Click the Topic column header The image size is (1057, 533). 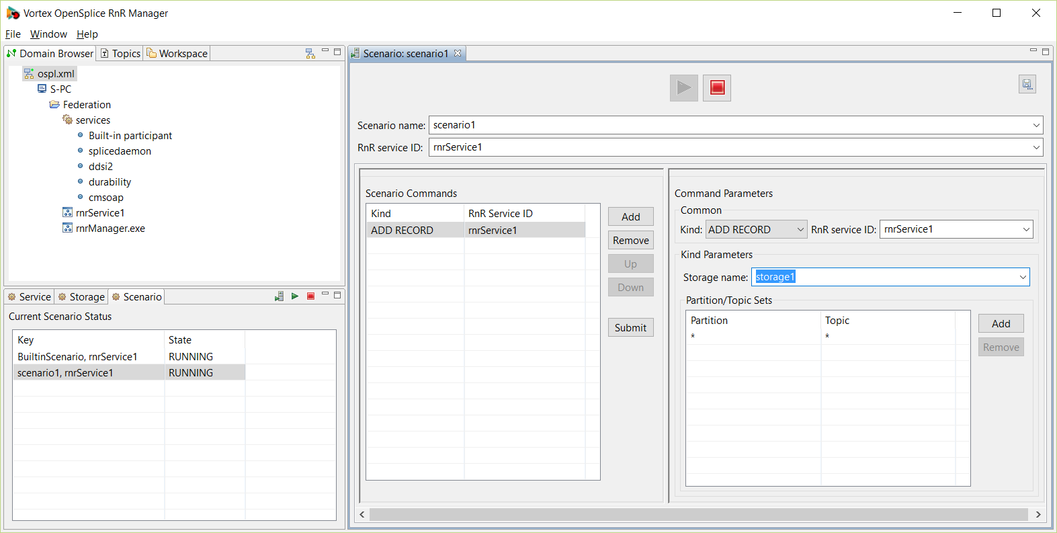[888, 320]
